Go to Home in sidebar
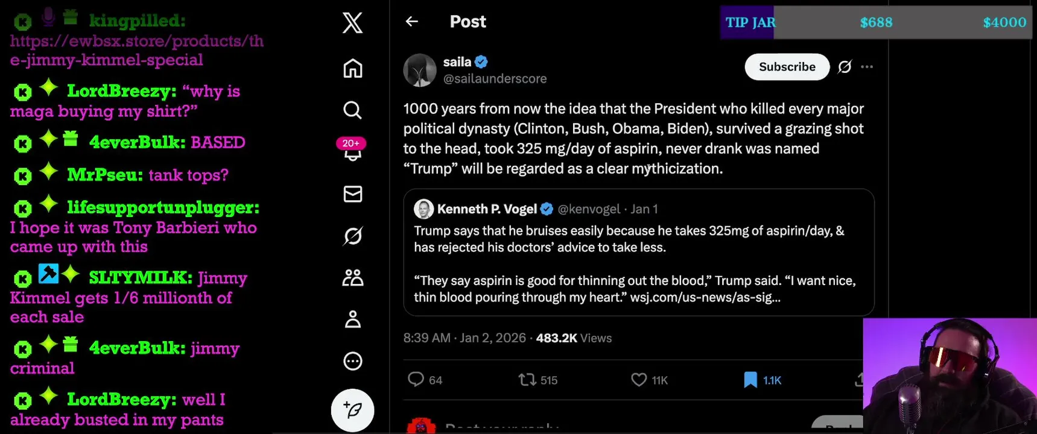The width and height of the screenshot is (1037, 434). [x=353, y=69]
